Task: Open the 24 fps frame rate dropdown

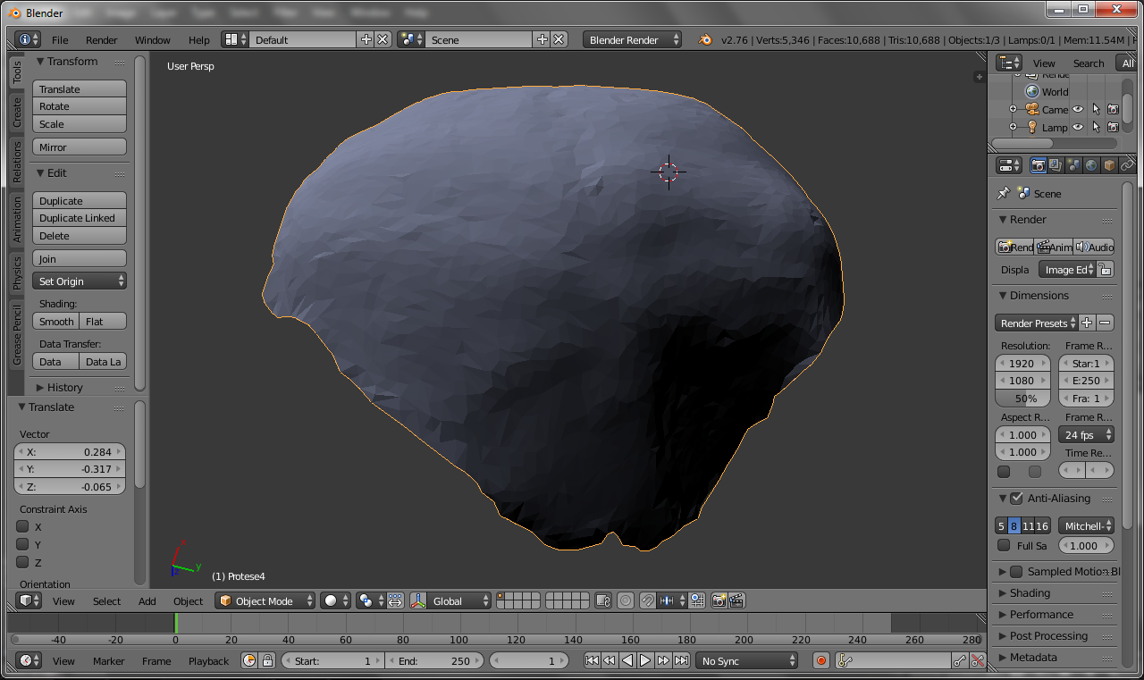Action: [1086, 434]
